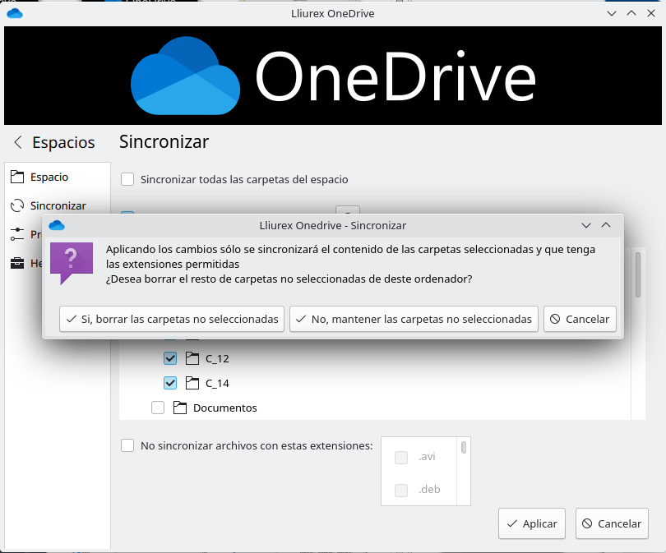Screen dimensions: 666x553
Task: Click the back arrow next to Espacios
Action: tap(18, 142)
